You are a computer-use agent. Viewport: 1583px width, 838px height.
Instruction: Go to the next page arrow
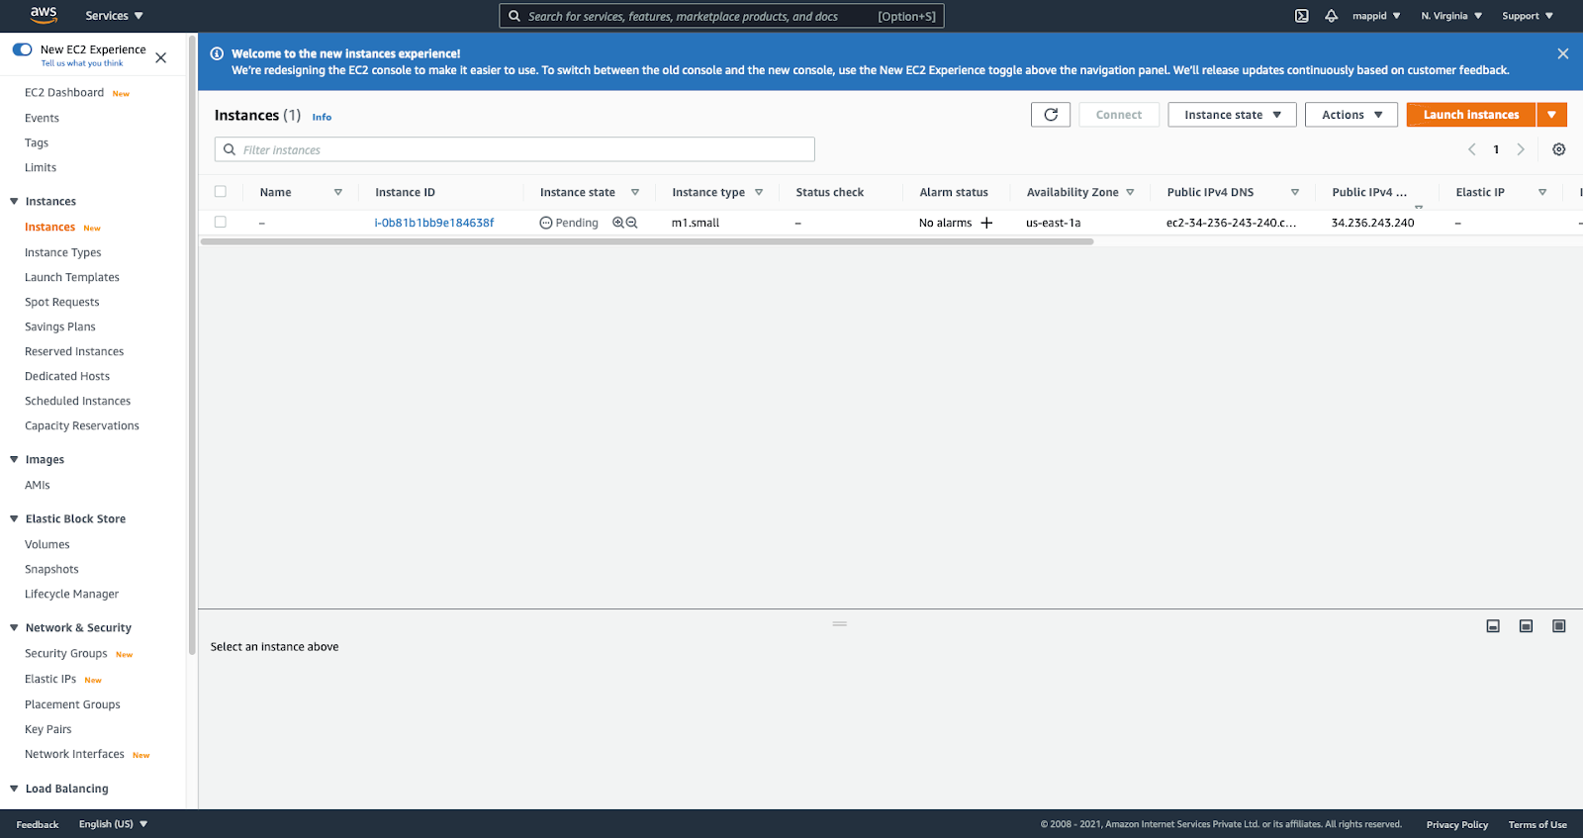pos(1521,149)
